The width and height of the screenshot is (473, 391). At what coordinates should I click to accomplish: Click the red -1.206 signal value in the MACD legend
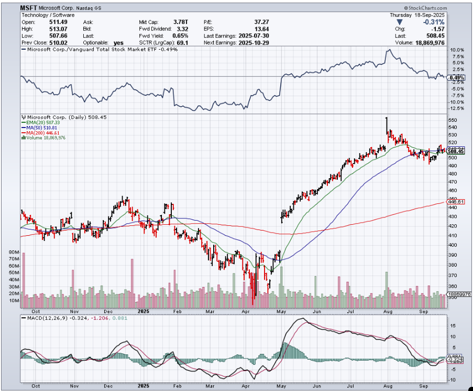(100, 318)
